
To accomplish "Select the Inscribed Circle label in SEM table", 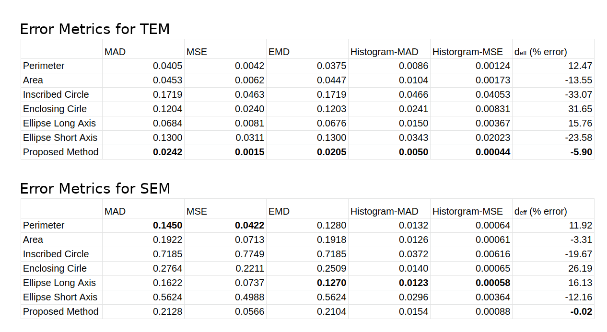I will [x=56, y=254].
